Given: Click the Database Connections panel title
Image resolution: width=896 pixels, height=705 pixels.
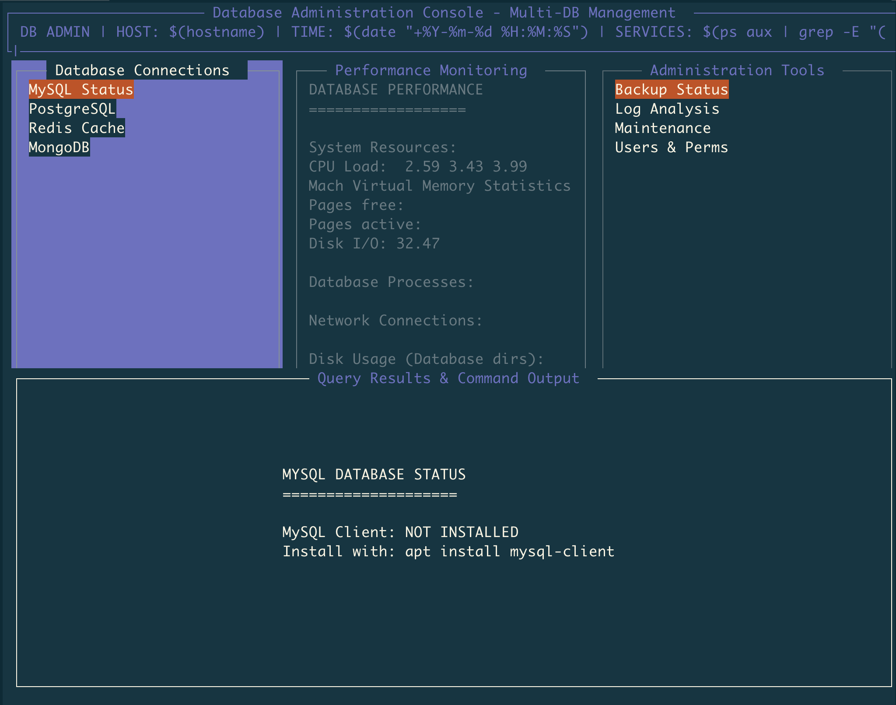Looking at the screenshot, I should tap(142, 70).
